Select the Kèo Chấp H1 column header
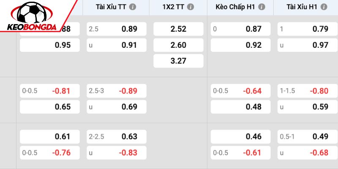The width and height of the screenshot is (338, 169). pos(240,8)
